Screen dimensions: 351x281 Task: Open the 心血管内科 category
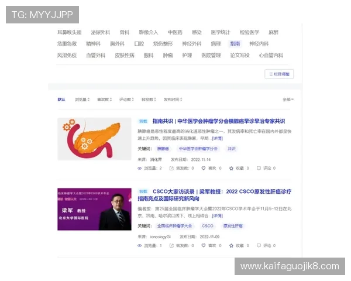point(271,56)
